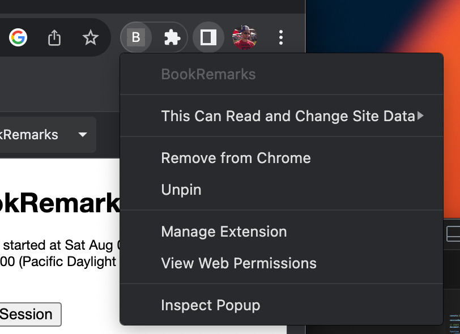Open the profile avatar menu
The height and width of the screenshot is (334, 460).
coord(245,37)
